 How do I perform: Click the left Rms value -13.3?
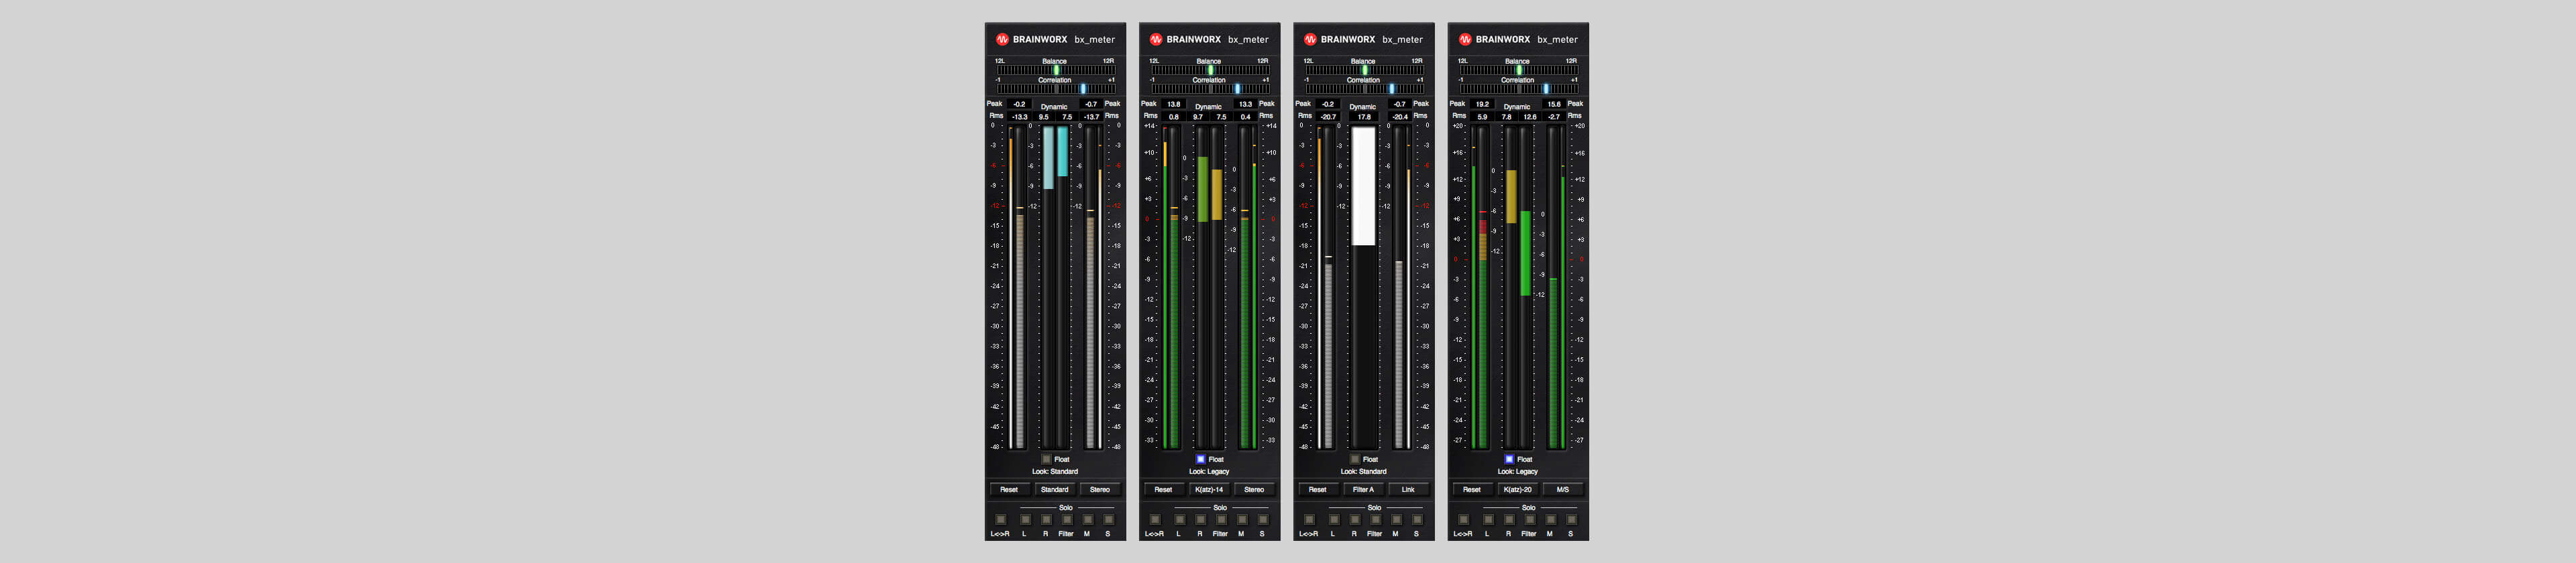1019,117
